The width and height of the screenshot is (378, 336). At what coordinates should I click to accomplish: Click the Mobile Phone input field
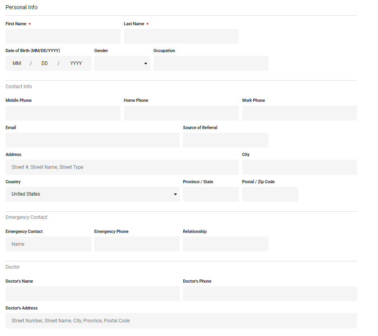(x=63, y=113)
